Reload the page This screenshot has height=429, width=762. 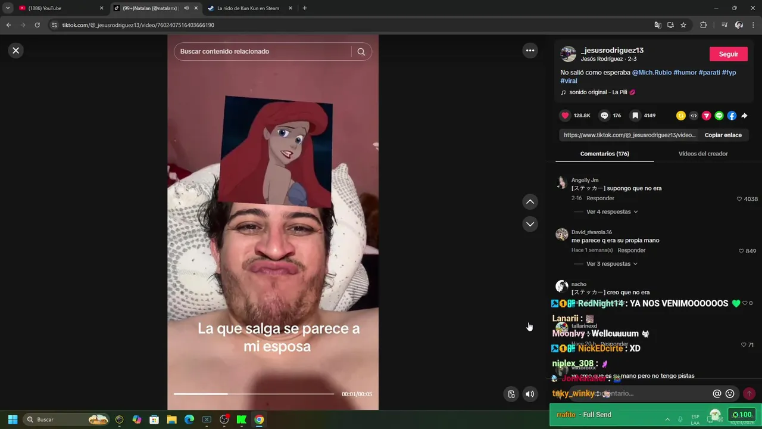(37, 25)
